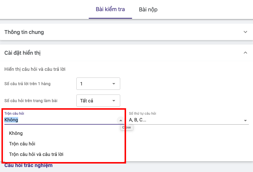
Task: Open the Số thứ tự câu hỏi dropdown arrow
Action: (x=246, y=120)
